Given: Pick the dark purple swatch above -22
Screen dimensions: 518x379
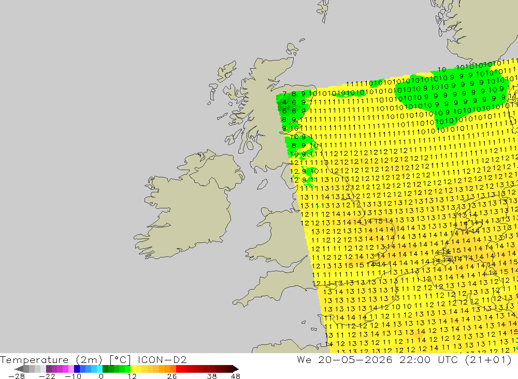Looking at the screenshot, I should 49,369.
